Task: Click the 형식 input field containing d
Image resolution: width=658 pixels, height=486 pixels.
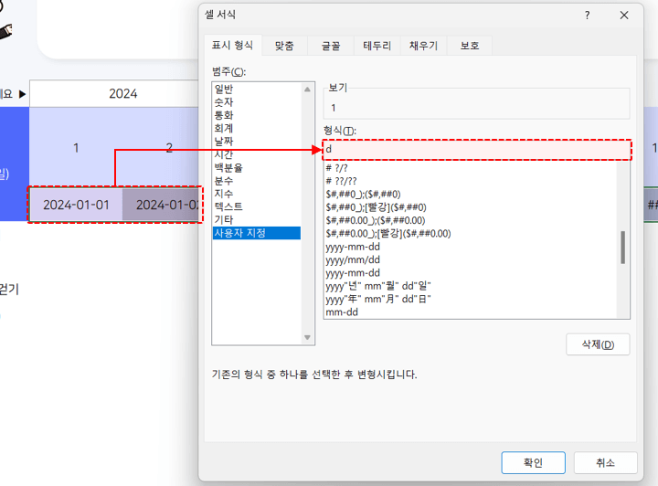Action: tap(477, 149)
